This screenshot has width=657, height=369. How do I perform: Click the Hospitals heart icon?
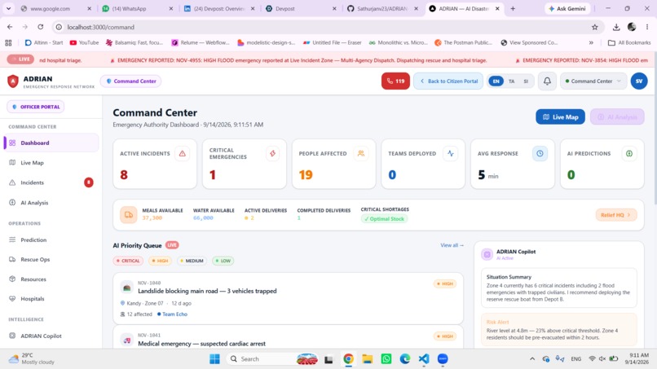pos(12,299)
